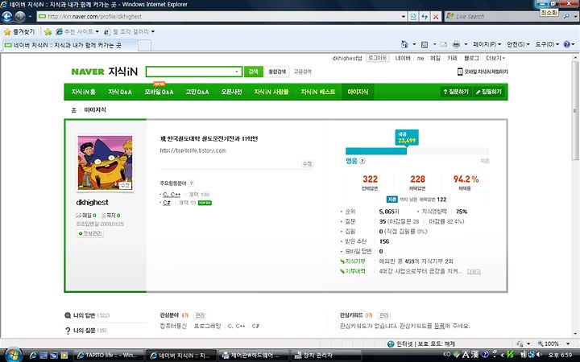Open the 더보기 link beside 기부내역

[x=474, y=272]
